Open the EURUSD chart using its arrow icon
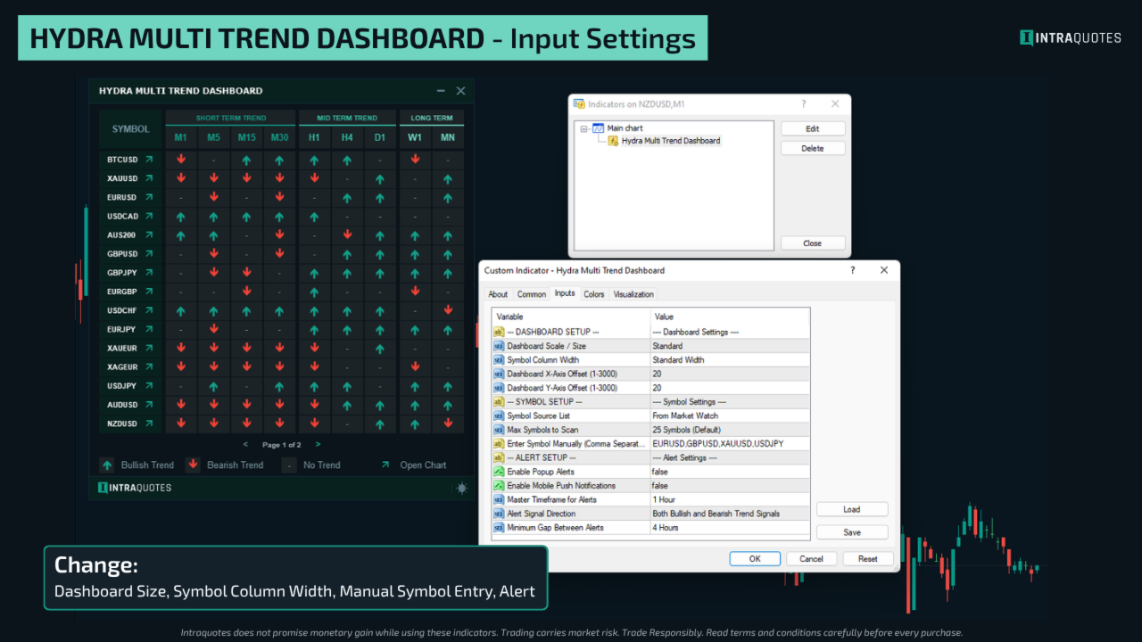The width and height of the screenshot is (1142, 642). coord(149,197)
